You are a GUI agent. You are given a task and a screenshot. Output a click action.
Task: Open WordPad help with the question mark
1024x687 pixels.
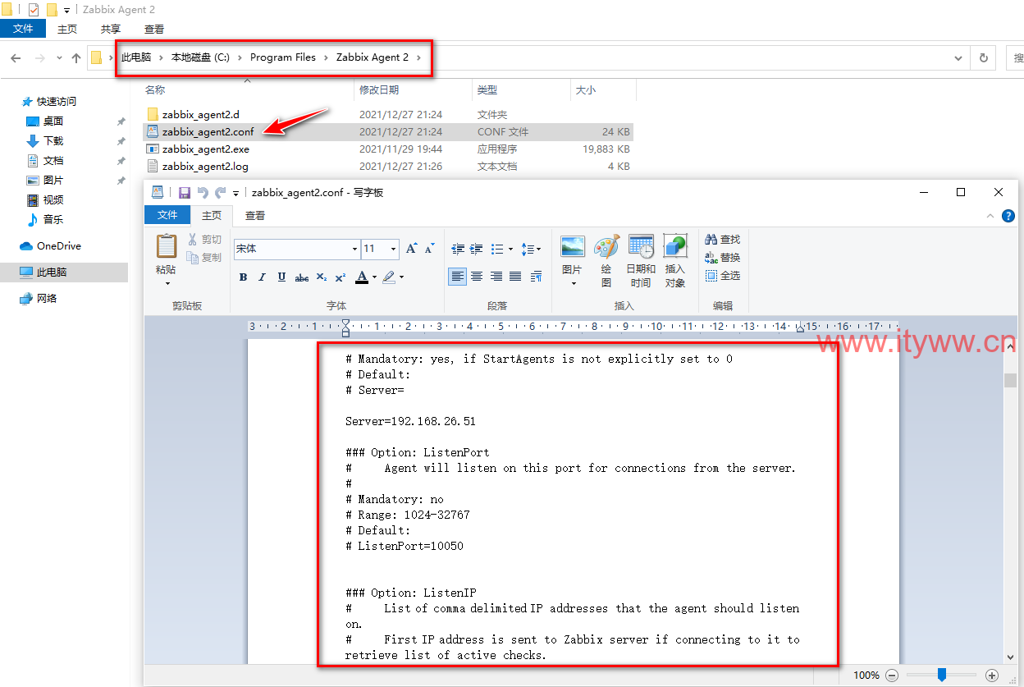pos(1008,216)
